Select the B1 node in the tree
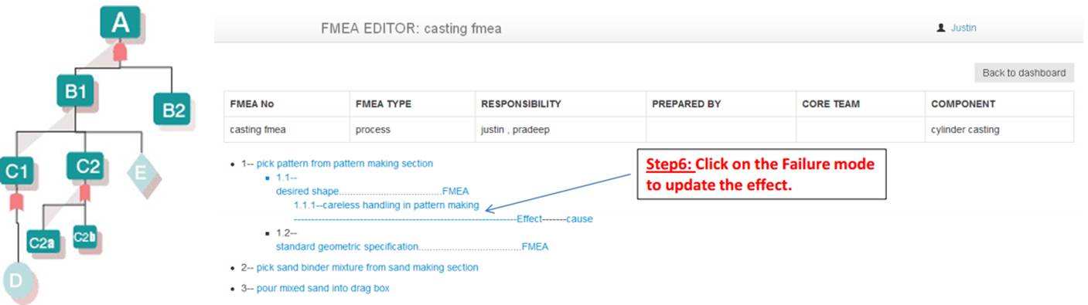 (x=75, y=92)
